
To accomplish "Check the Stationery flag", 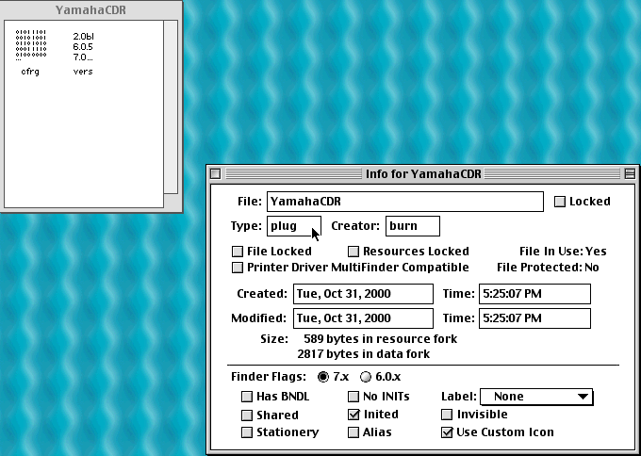I will click(x=247, y=432).
